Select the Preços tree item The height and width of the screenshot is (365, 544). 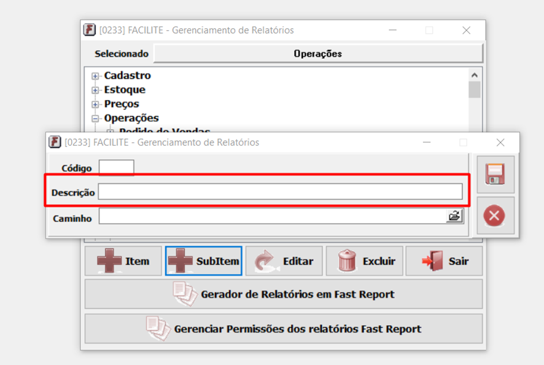point(122,104)
